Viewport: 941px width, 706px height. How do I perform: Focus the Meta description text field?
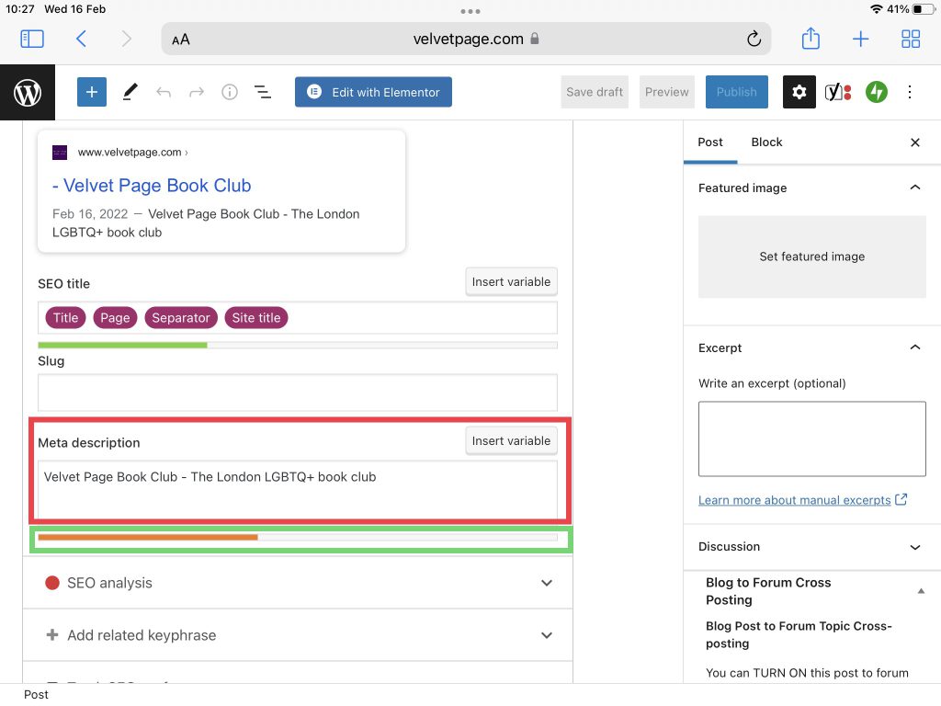click(x=298, y=489)
